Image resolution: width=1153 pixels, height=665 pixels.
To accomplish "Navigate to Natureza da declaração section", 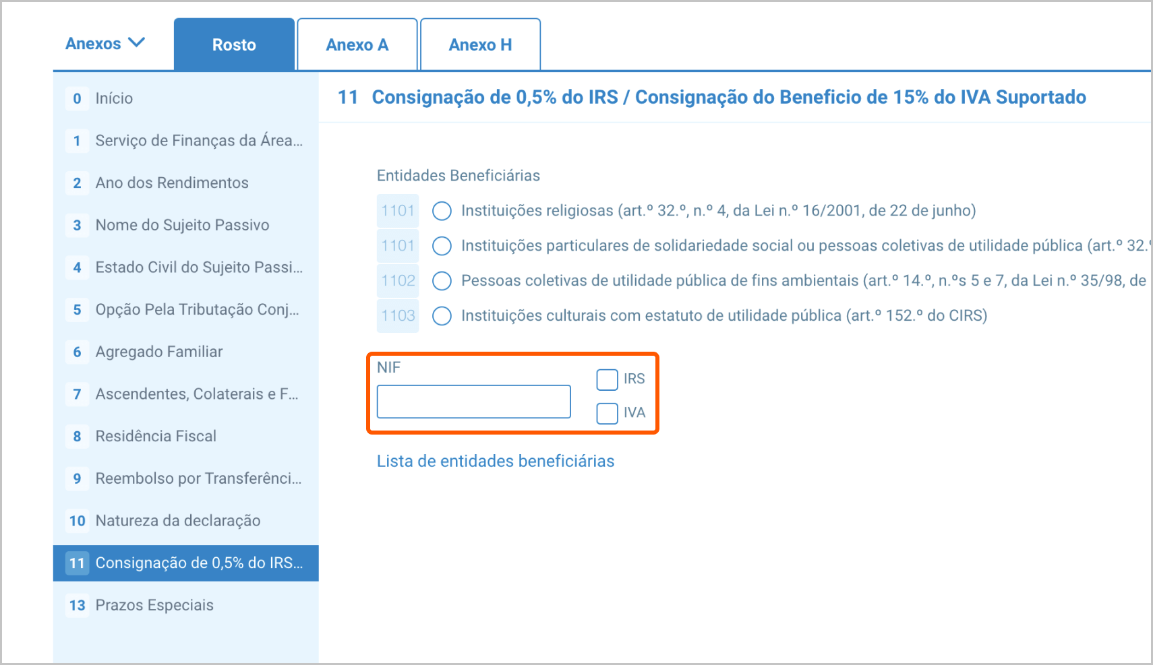I will click(x=177, y=521).
